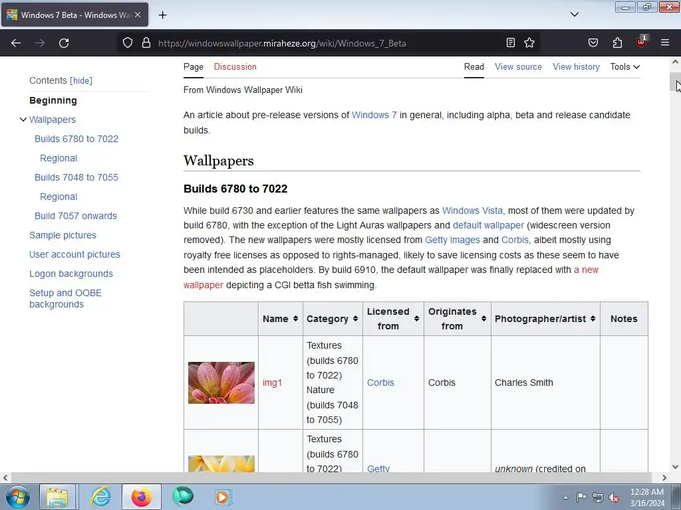Open the View source tab
681x510 pixels.
coord(518,67)
